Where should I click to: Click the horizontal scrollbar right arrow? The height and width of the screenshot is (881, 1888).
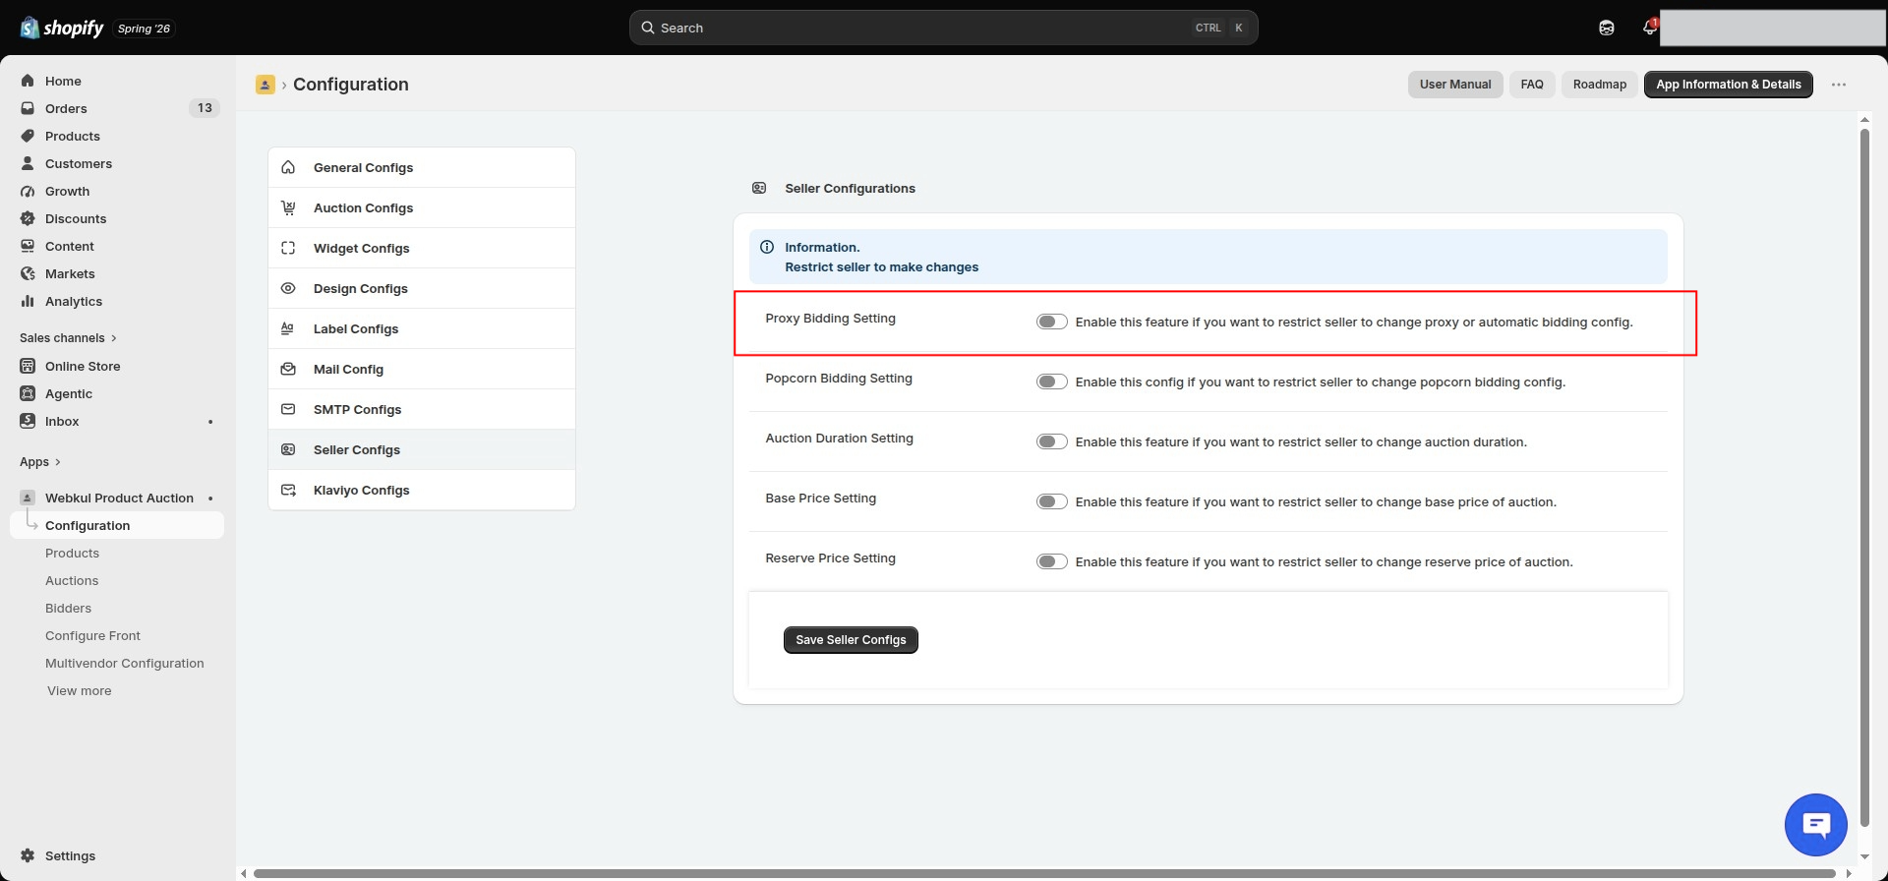point(1849,873)
